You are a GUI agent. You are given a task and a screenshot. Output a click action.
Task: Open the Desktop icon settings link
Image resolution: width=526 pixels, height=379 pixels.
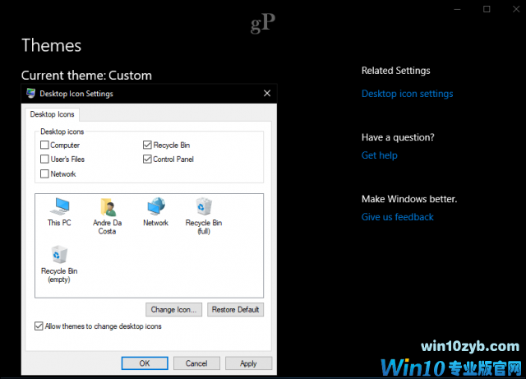pos(407,94)
